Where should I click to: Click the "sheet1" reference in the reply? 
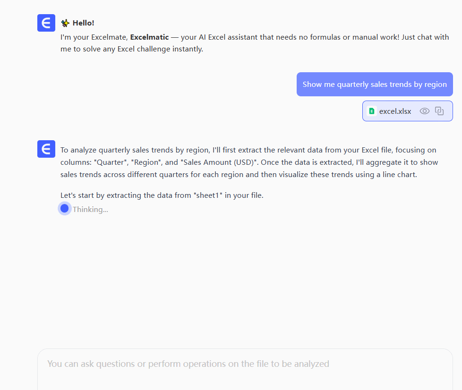(208, 195)
